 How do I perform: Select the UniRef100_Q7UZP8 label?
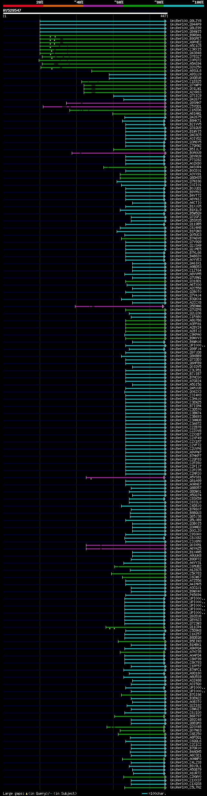coord(186,310)
